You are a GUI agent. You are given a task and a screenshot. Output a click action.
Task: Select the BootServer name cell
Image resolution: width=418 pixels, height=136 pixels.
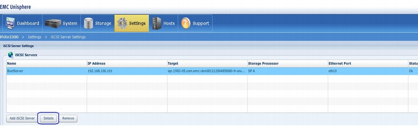46,71
